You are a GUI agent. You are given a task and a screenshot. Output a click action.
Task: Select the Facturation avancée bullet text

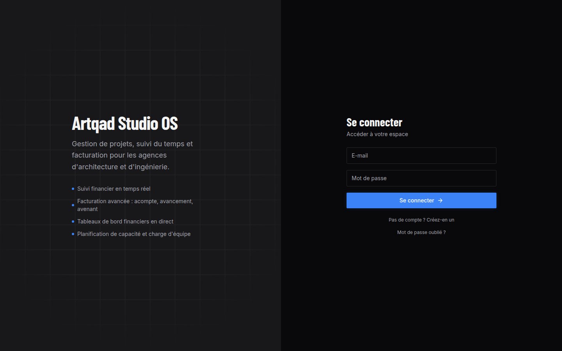pos(135,205)
